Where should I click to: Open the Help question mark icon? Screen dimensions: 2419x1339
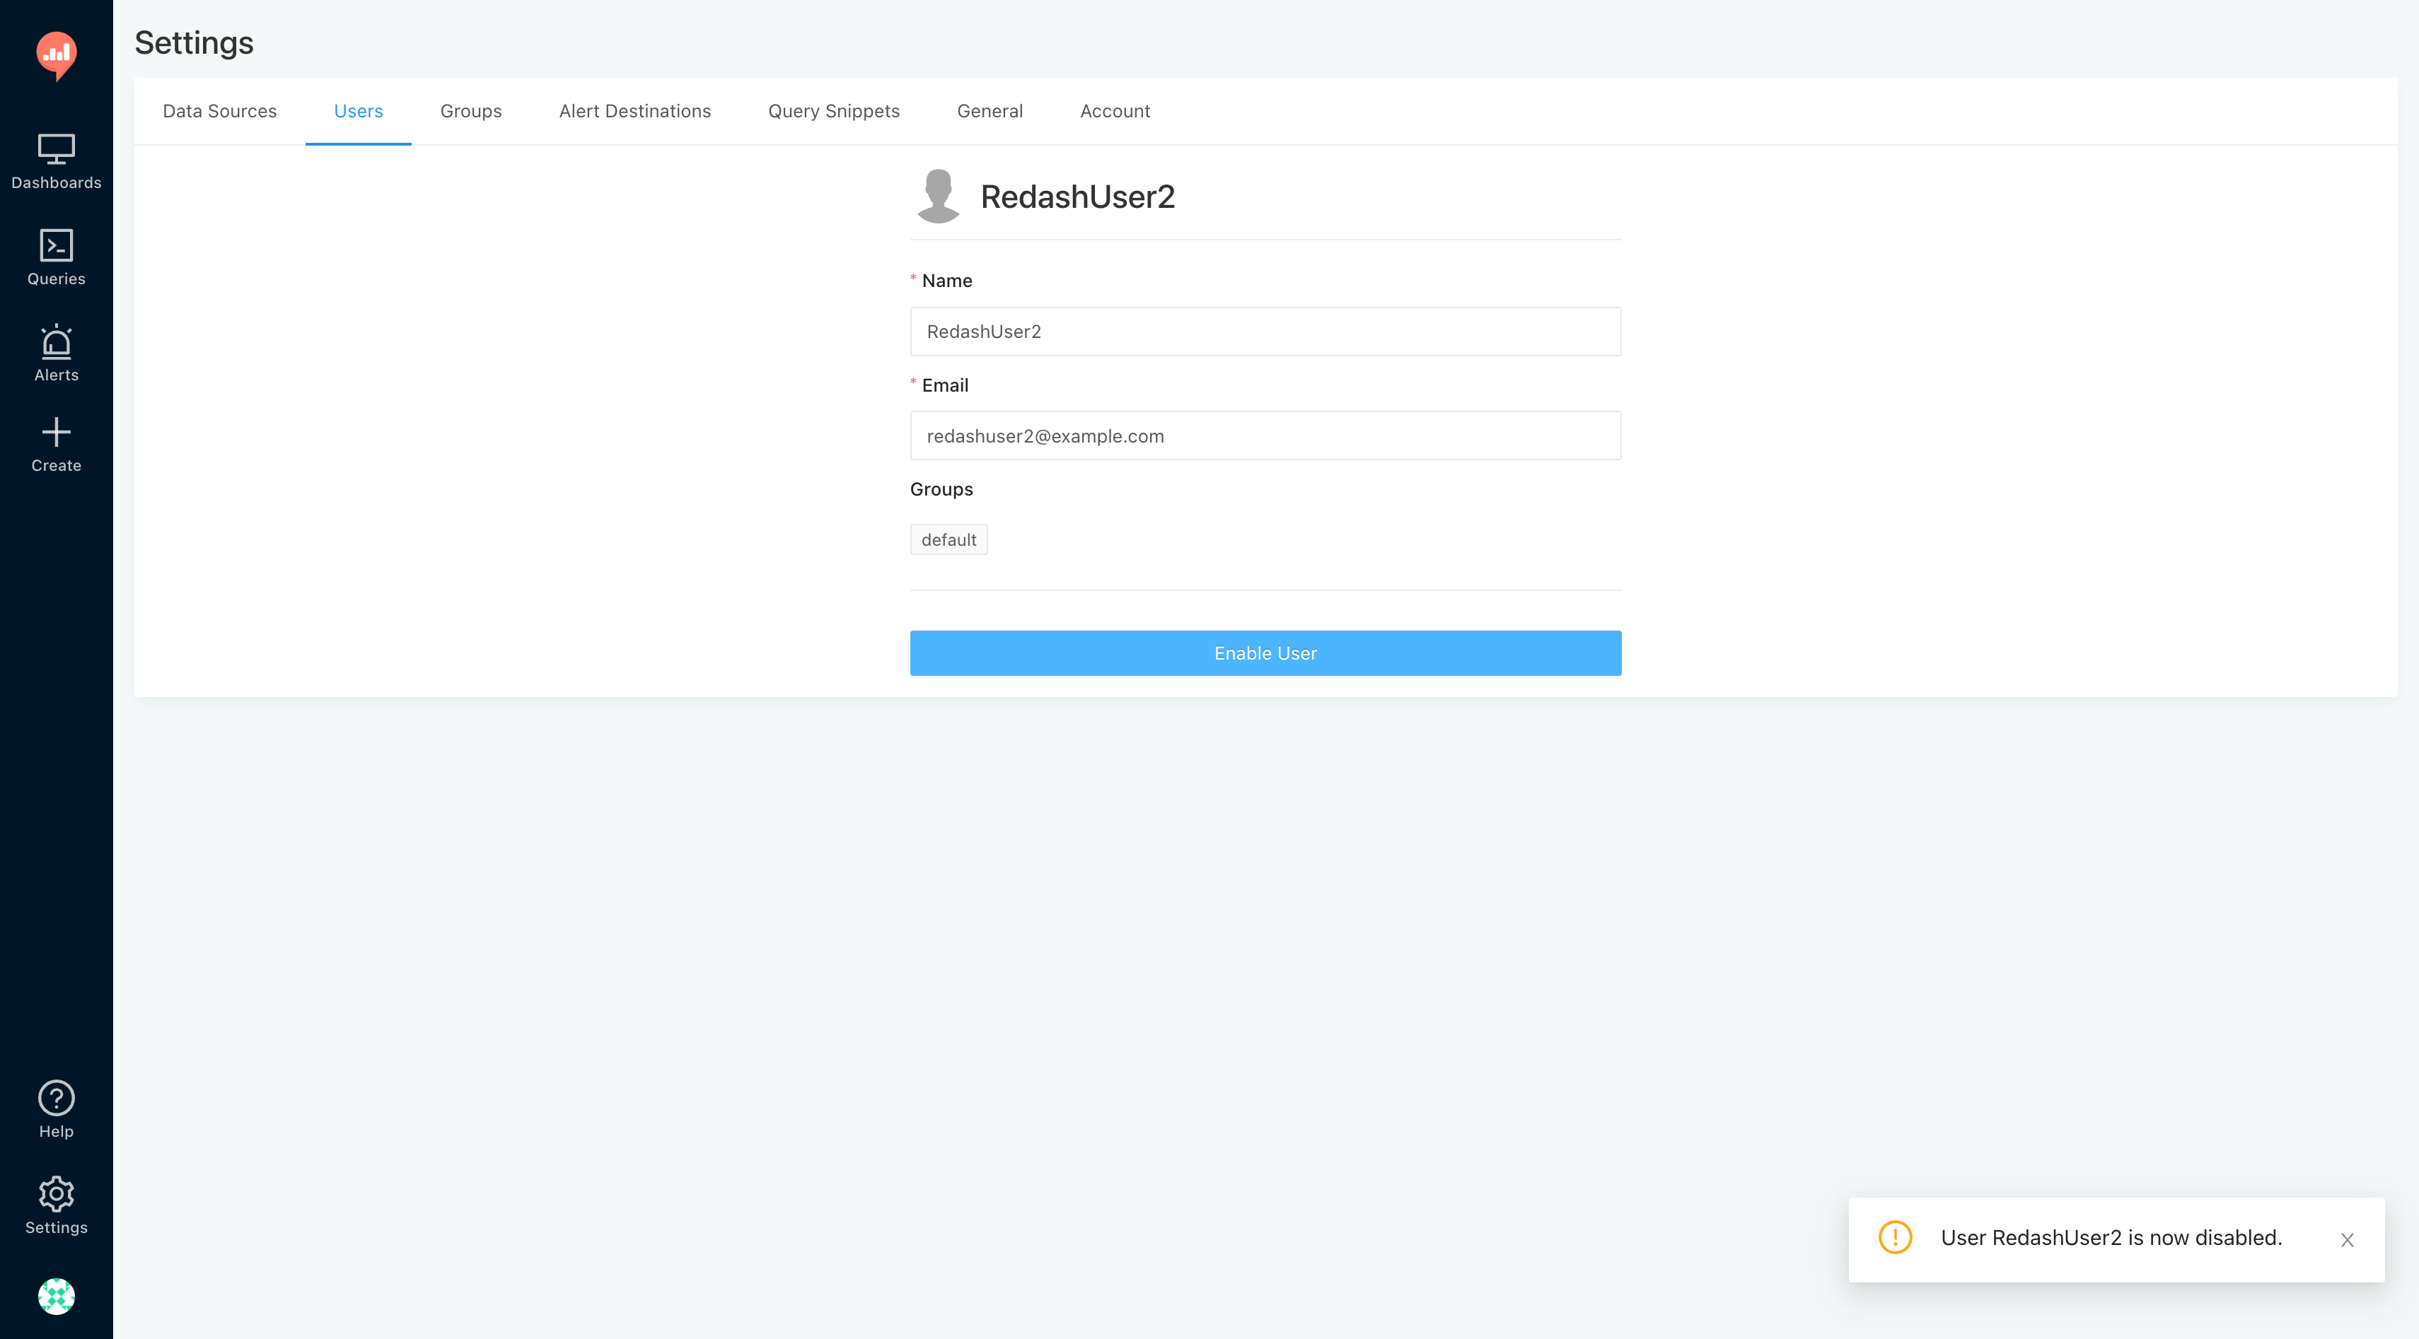coord(57,1108)
